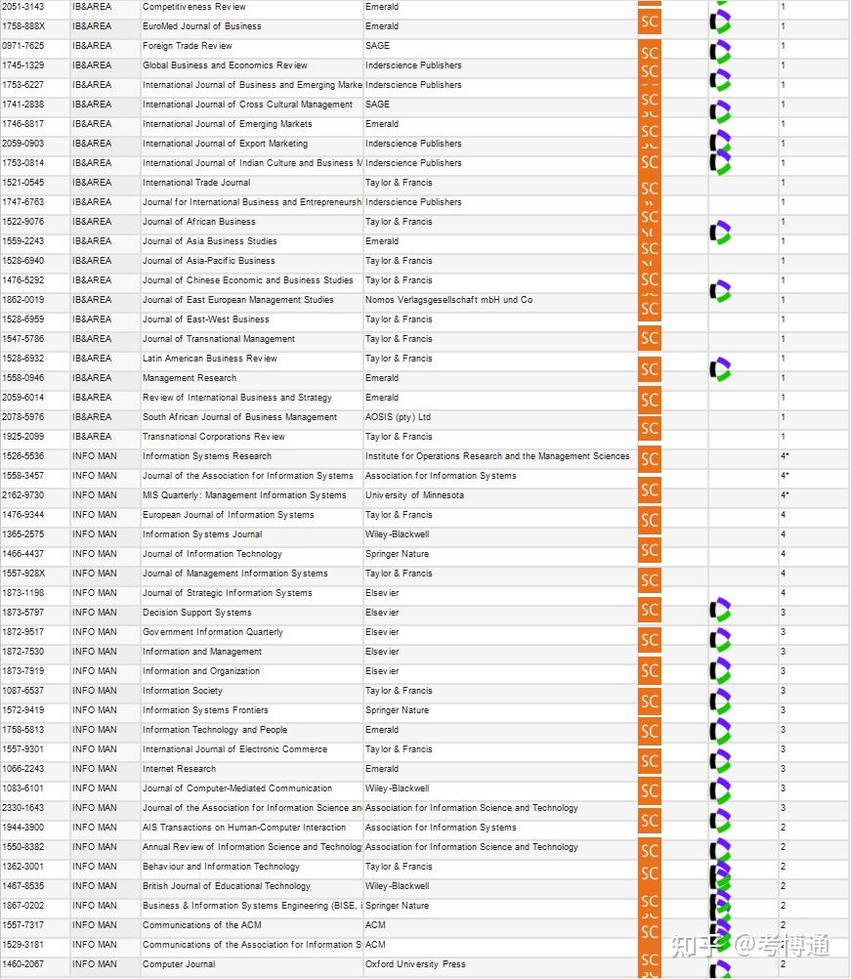
Task: Click 'British Journal of Educational Technology' title
Action: point(227,886)
